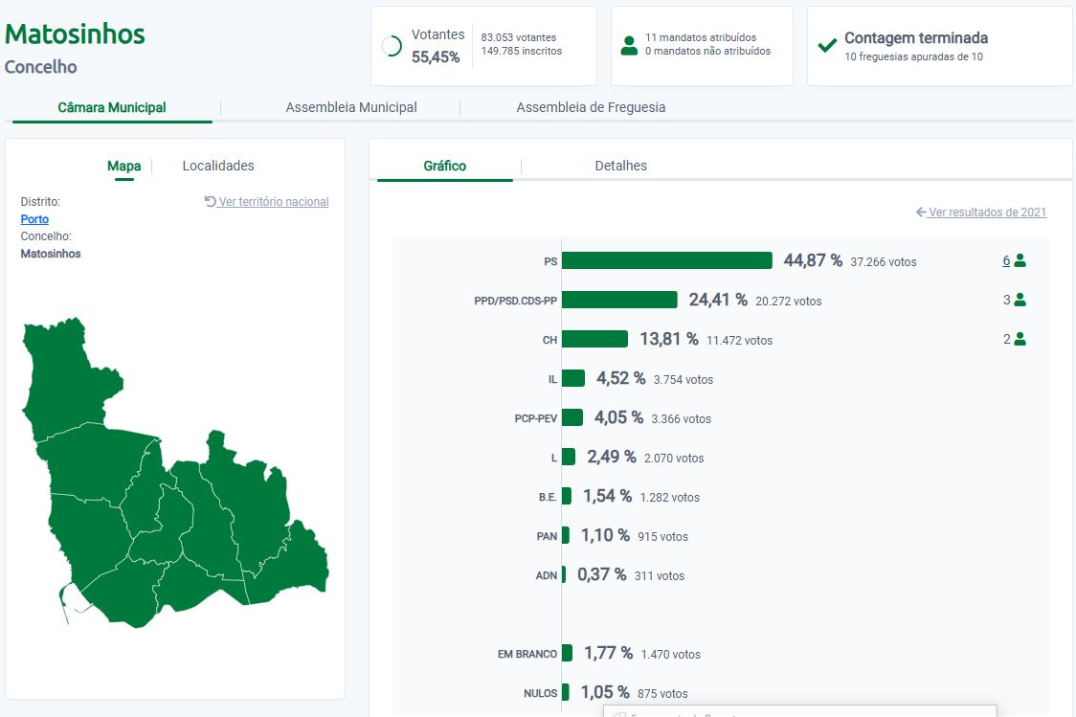Click the mandates person icon in header card
This screenshot has width=1076, height=717.
629,45
